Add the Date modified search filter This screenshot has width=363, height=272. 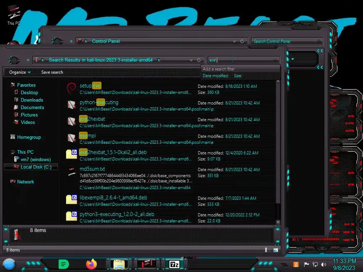[216, 76]
